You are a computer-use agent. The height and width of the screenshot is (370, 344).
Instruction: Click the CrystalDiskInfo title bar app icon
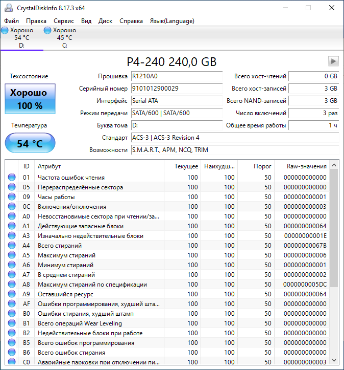[9, 8]
